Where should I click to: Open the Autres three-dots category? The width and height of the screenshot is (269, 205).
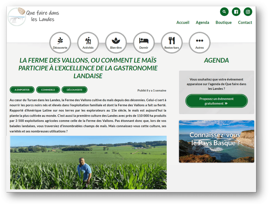(200, 43)
